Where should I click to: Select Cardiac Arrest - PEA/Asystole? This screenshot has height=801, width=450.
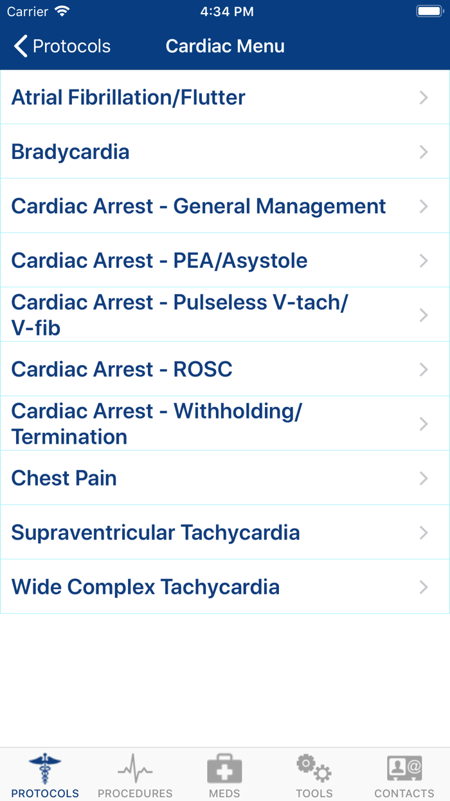tap(159, 261)
